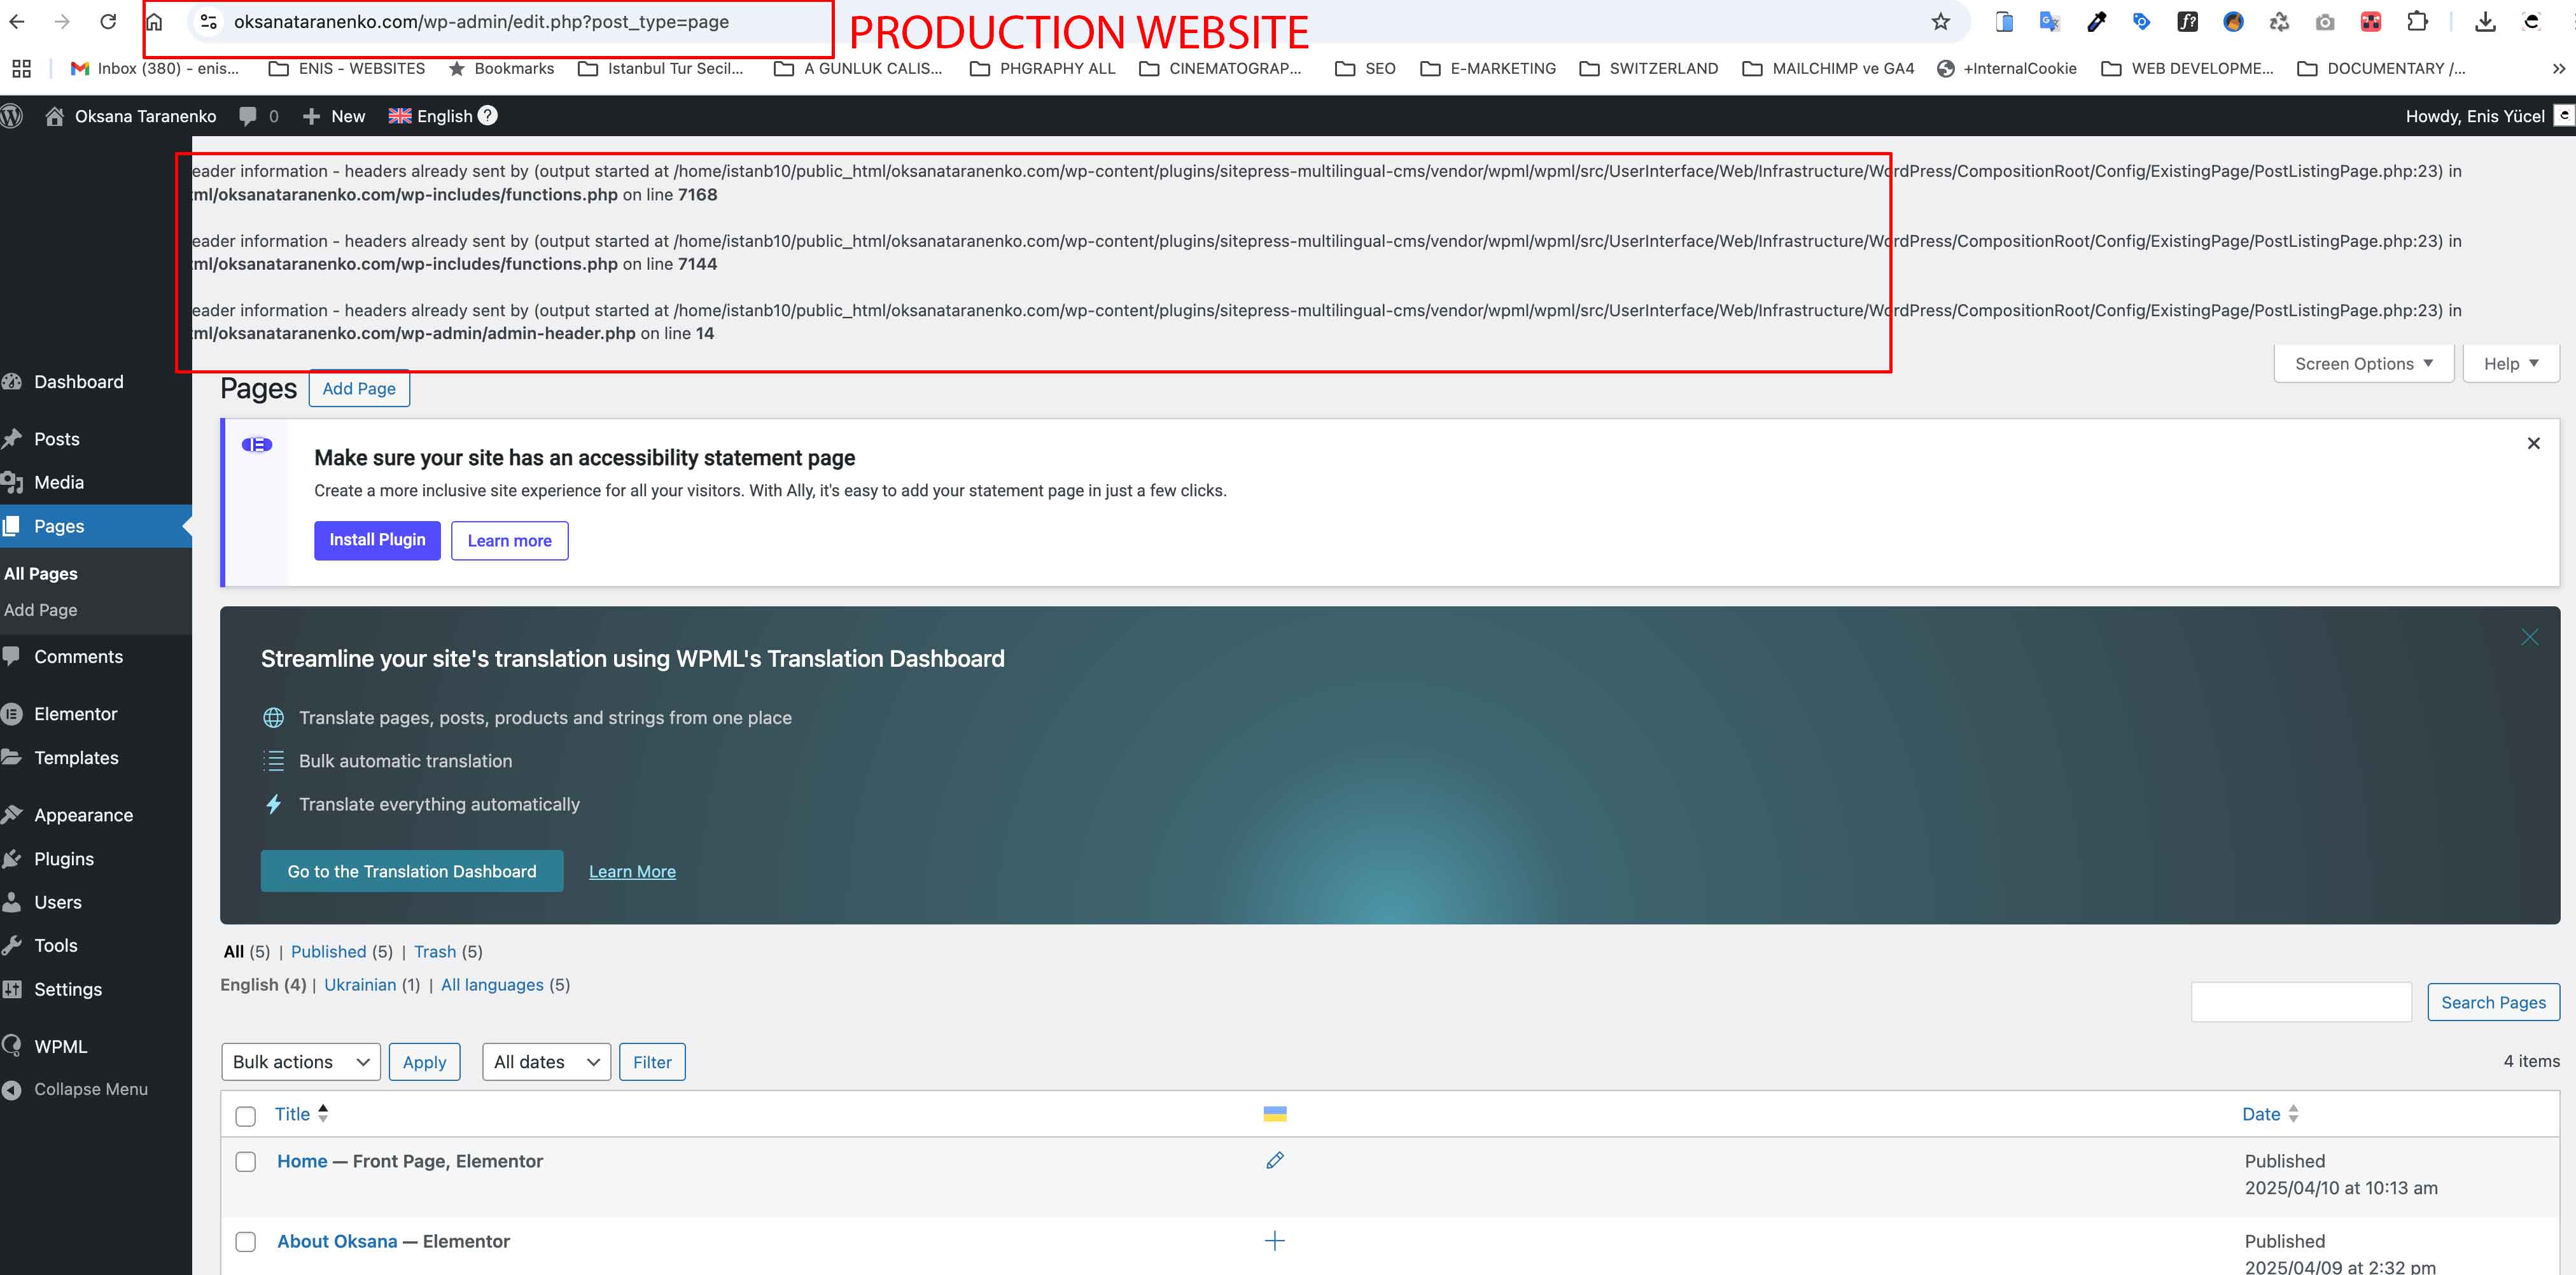Screen dimensions: 2576x1275
Task: Apply the selected bulk action
Action: [x=424, y=1062]
